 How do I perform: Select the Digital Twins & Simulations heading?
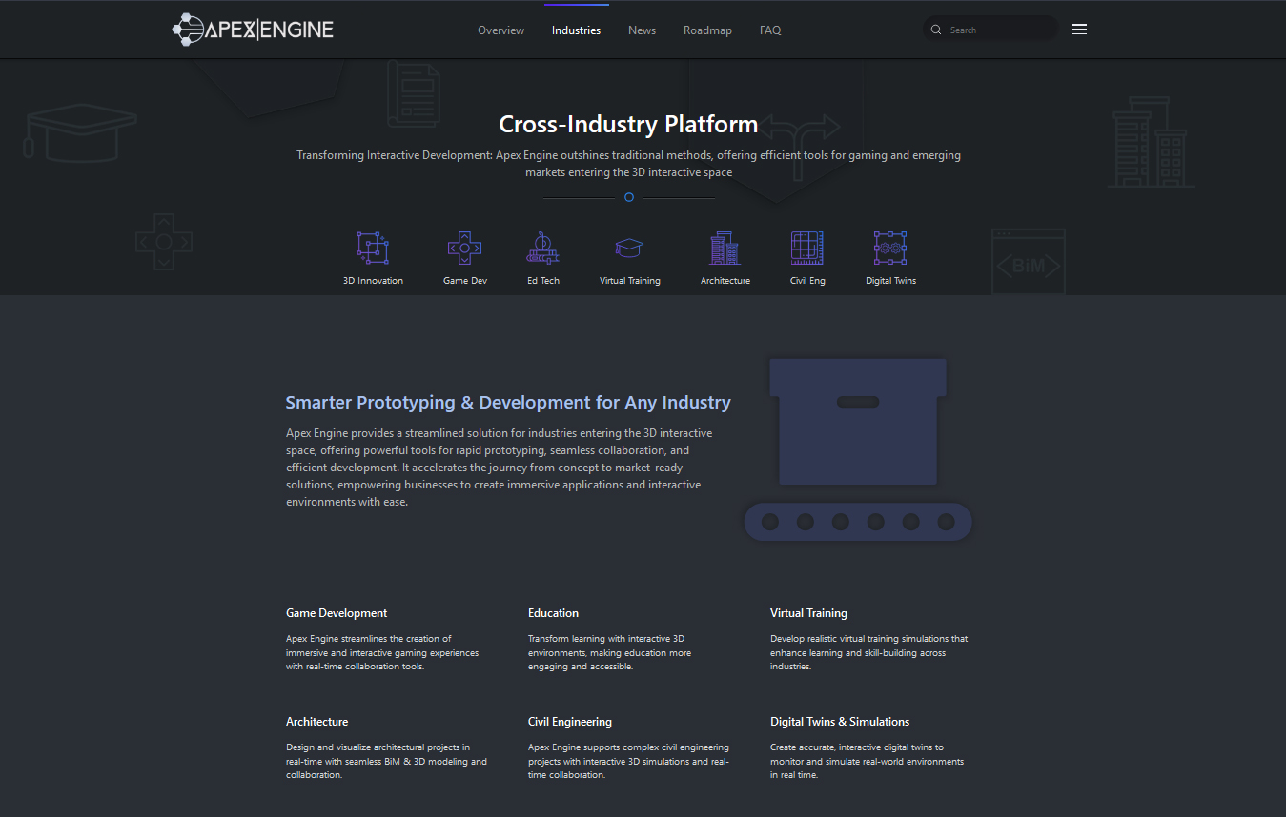coord(840,722)
